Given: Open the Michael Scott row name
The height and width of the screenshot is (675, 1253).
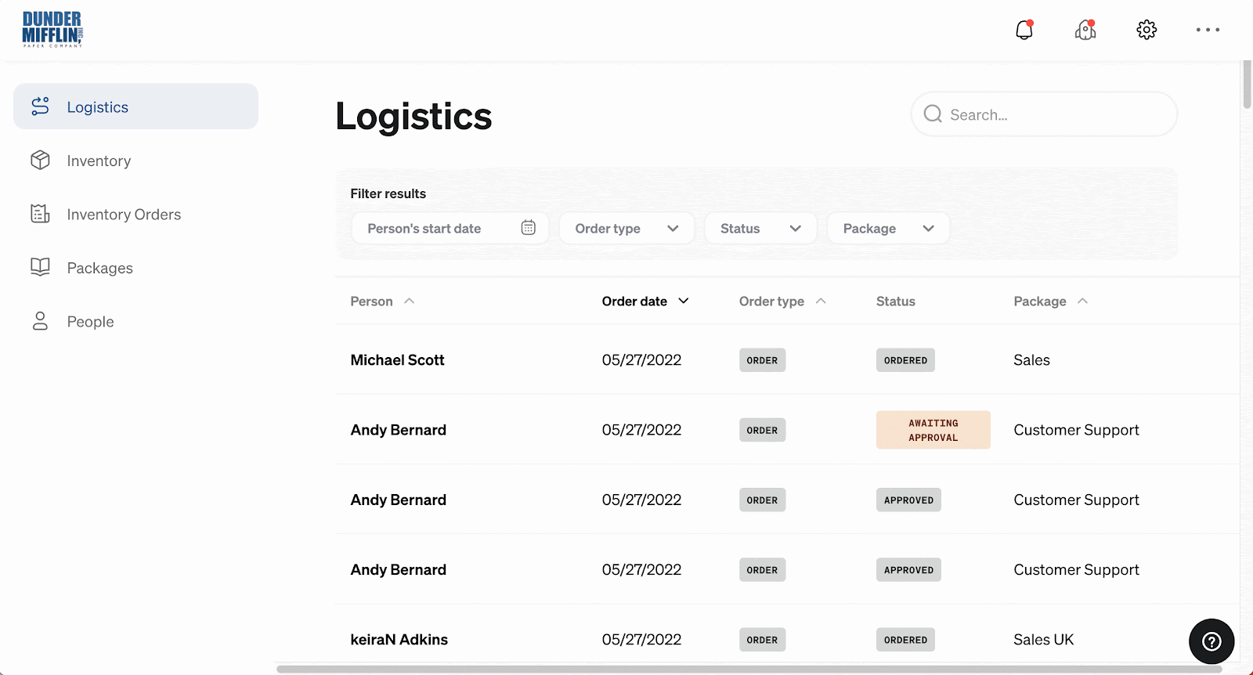Looking at the screenshot, I should tap(397, 360).
